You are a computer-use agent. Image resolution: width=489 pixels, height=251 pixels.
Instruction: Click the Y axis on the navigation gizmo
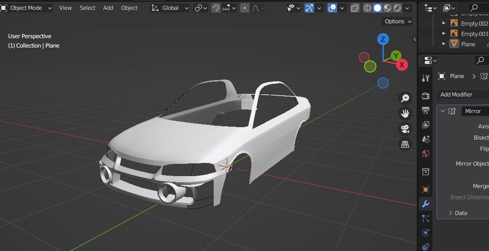click(396, 56)
